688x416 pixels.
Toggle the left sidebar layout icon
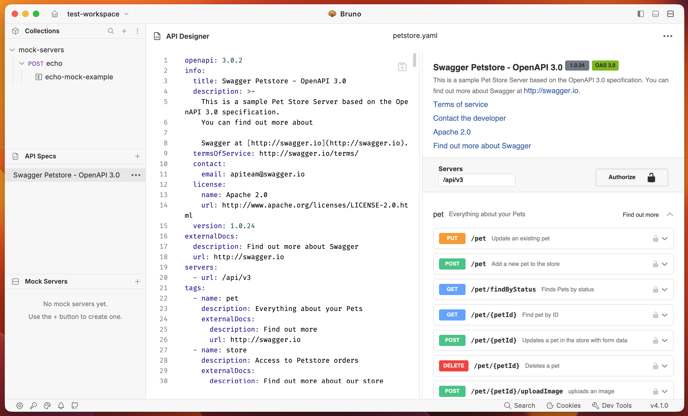coord(640,14)
